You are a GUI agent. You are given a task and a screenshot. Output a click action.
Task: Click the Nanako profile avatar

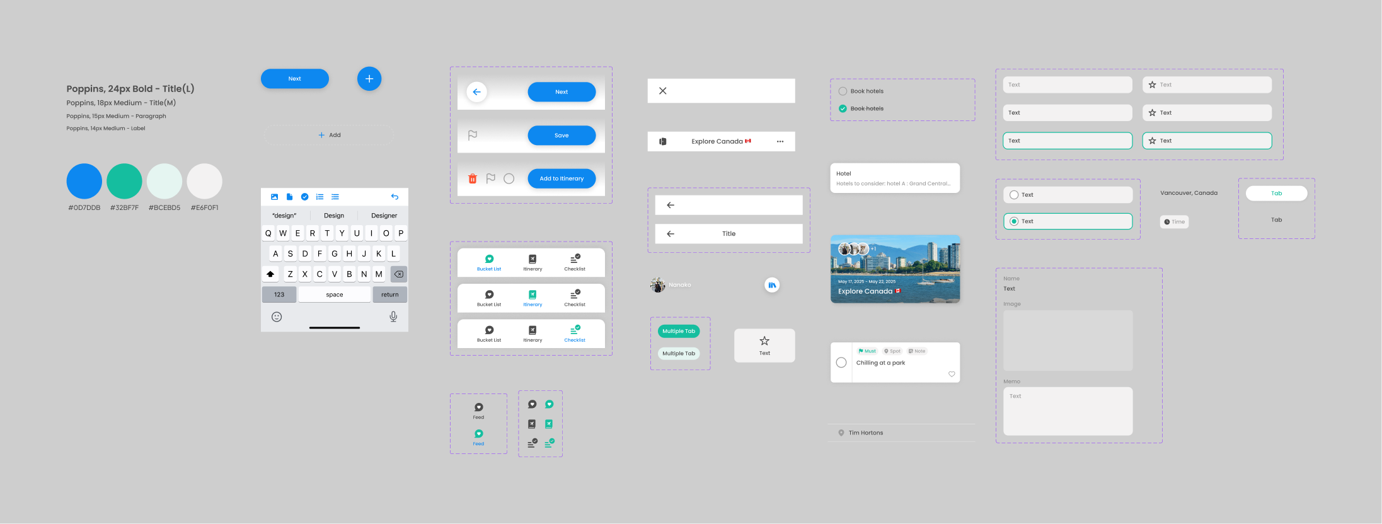[658, 285]
